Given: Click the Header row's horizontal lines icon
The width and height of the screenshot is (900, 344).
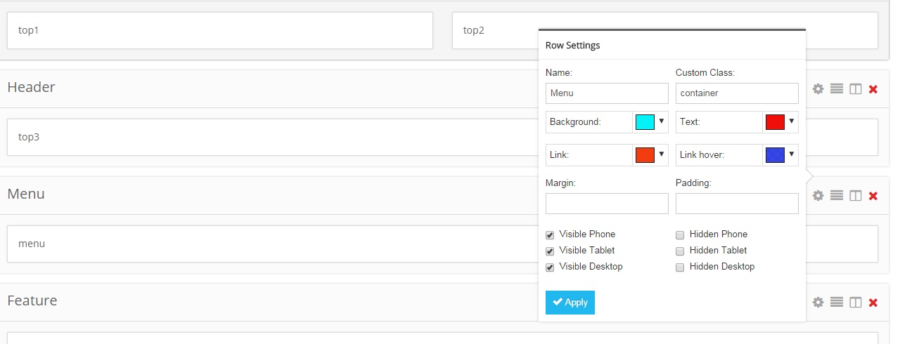Looking at the screenshot, I should (837, 89).
